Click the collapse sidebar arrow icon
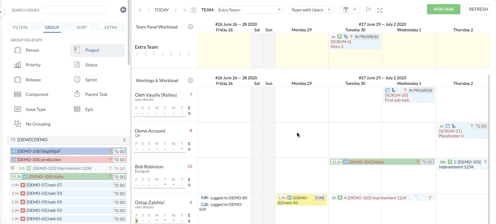Screen dimensions: 496x224 (x=123, y=10)
